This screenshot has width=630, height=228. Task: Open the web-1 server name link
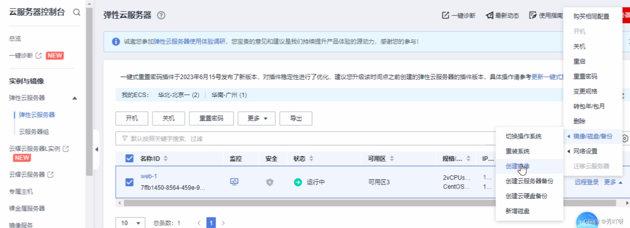(x=149, y=176)
